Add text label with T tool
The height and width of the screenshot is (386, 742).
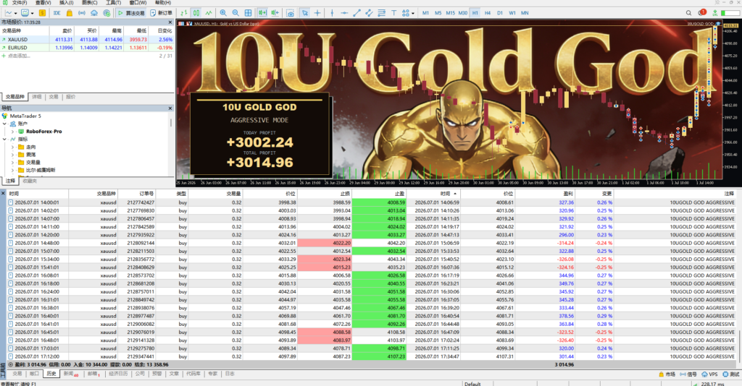coord(393,13)
